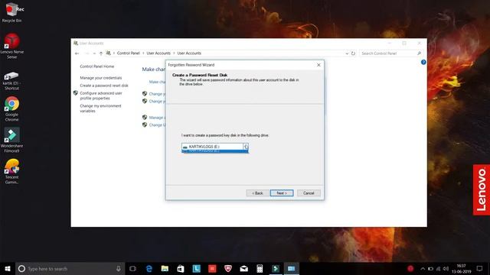Launch Tencent Gaming desktop shortcut
This screenshot has height=275, width=490.
11,171
